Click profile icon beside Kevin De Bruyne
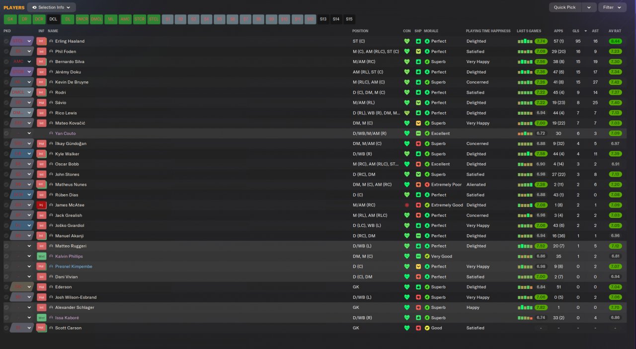This screenshot has width=636, height=349. click(51, 82)
